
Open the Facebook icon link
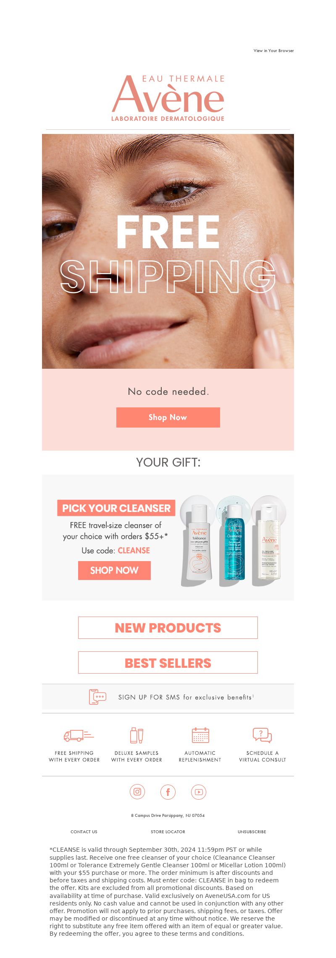(x=168, y=792)
